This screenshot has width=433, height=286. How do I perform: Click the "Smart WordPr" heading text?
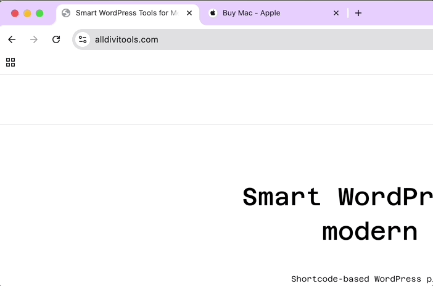point(337,197)
